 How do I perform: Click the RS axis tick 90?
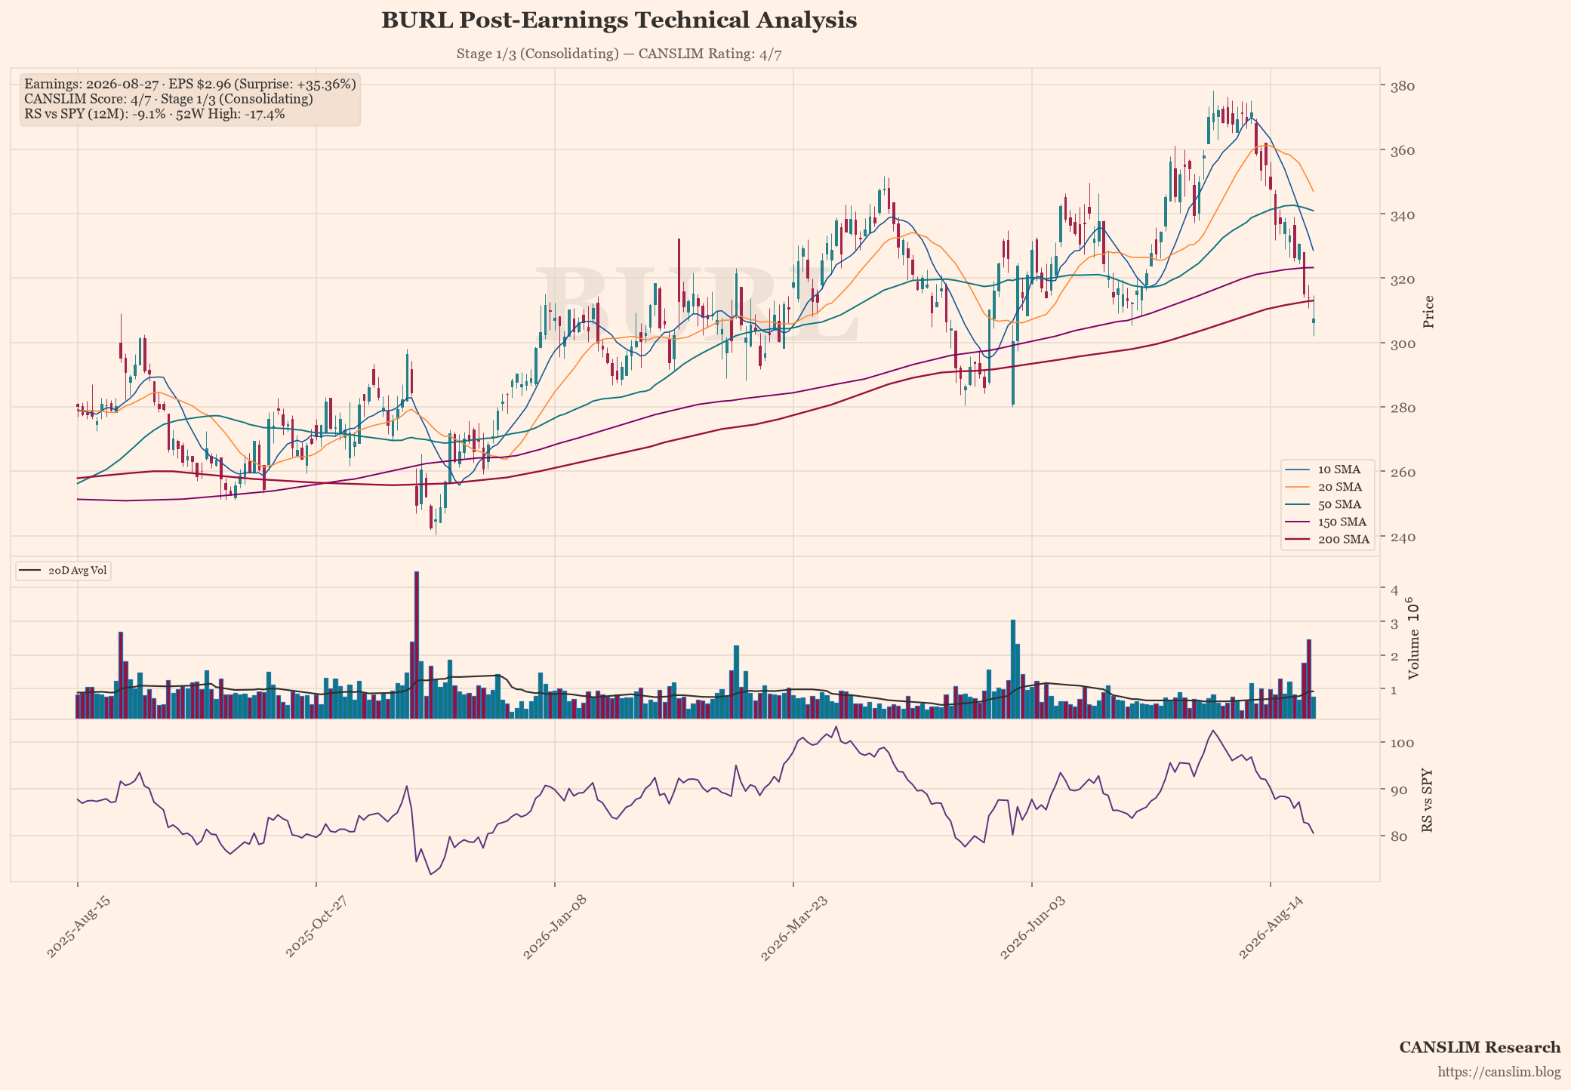tap(1398, 790)
